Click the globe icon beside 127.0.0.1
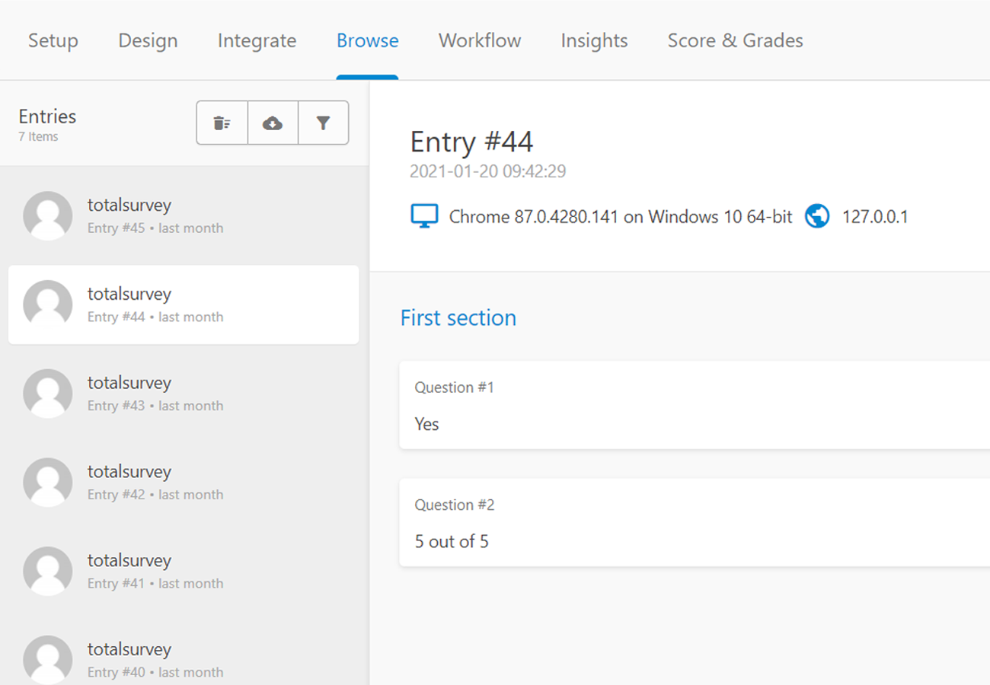 click(x=817, y=216)
